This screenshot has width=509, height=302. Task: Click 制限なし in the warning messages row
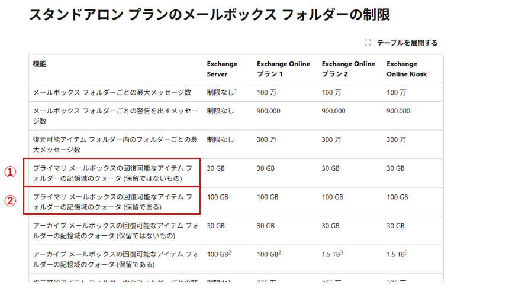point(220,111)
